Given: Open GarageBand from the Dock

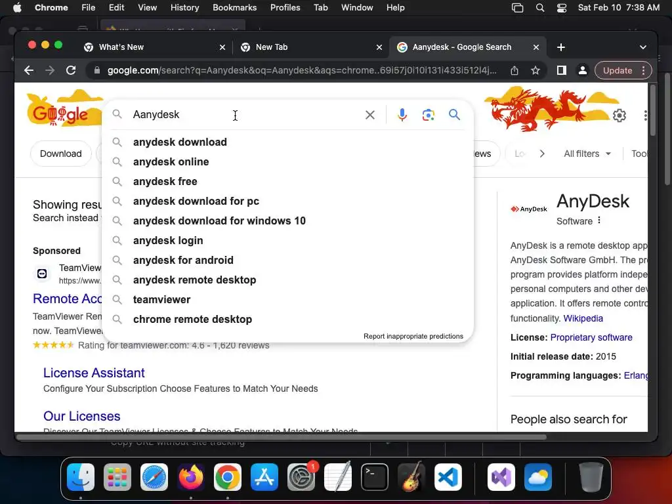Looking at the screenshot, I should tap(411, 477).
